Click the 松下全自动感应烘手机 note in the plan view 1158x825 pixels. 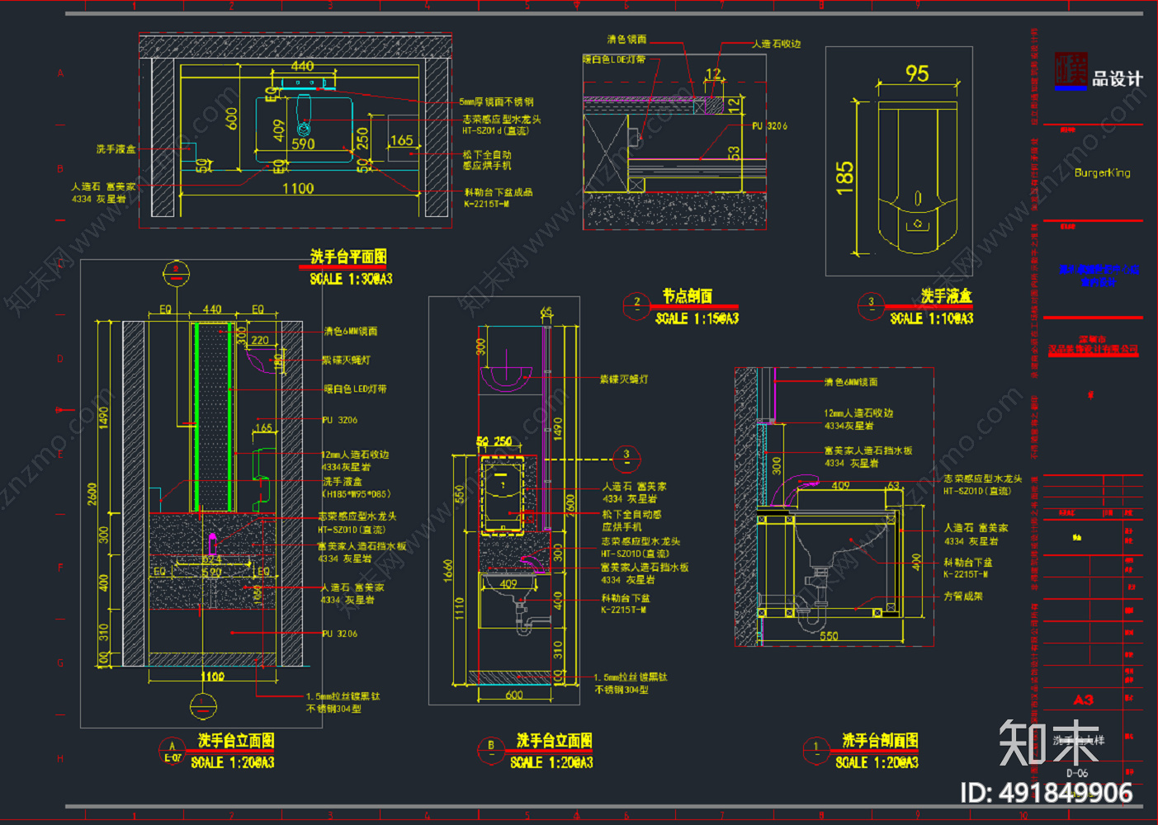click(x=487, y=160)
